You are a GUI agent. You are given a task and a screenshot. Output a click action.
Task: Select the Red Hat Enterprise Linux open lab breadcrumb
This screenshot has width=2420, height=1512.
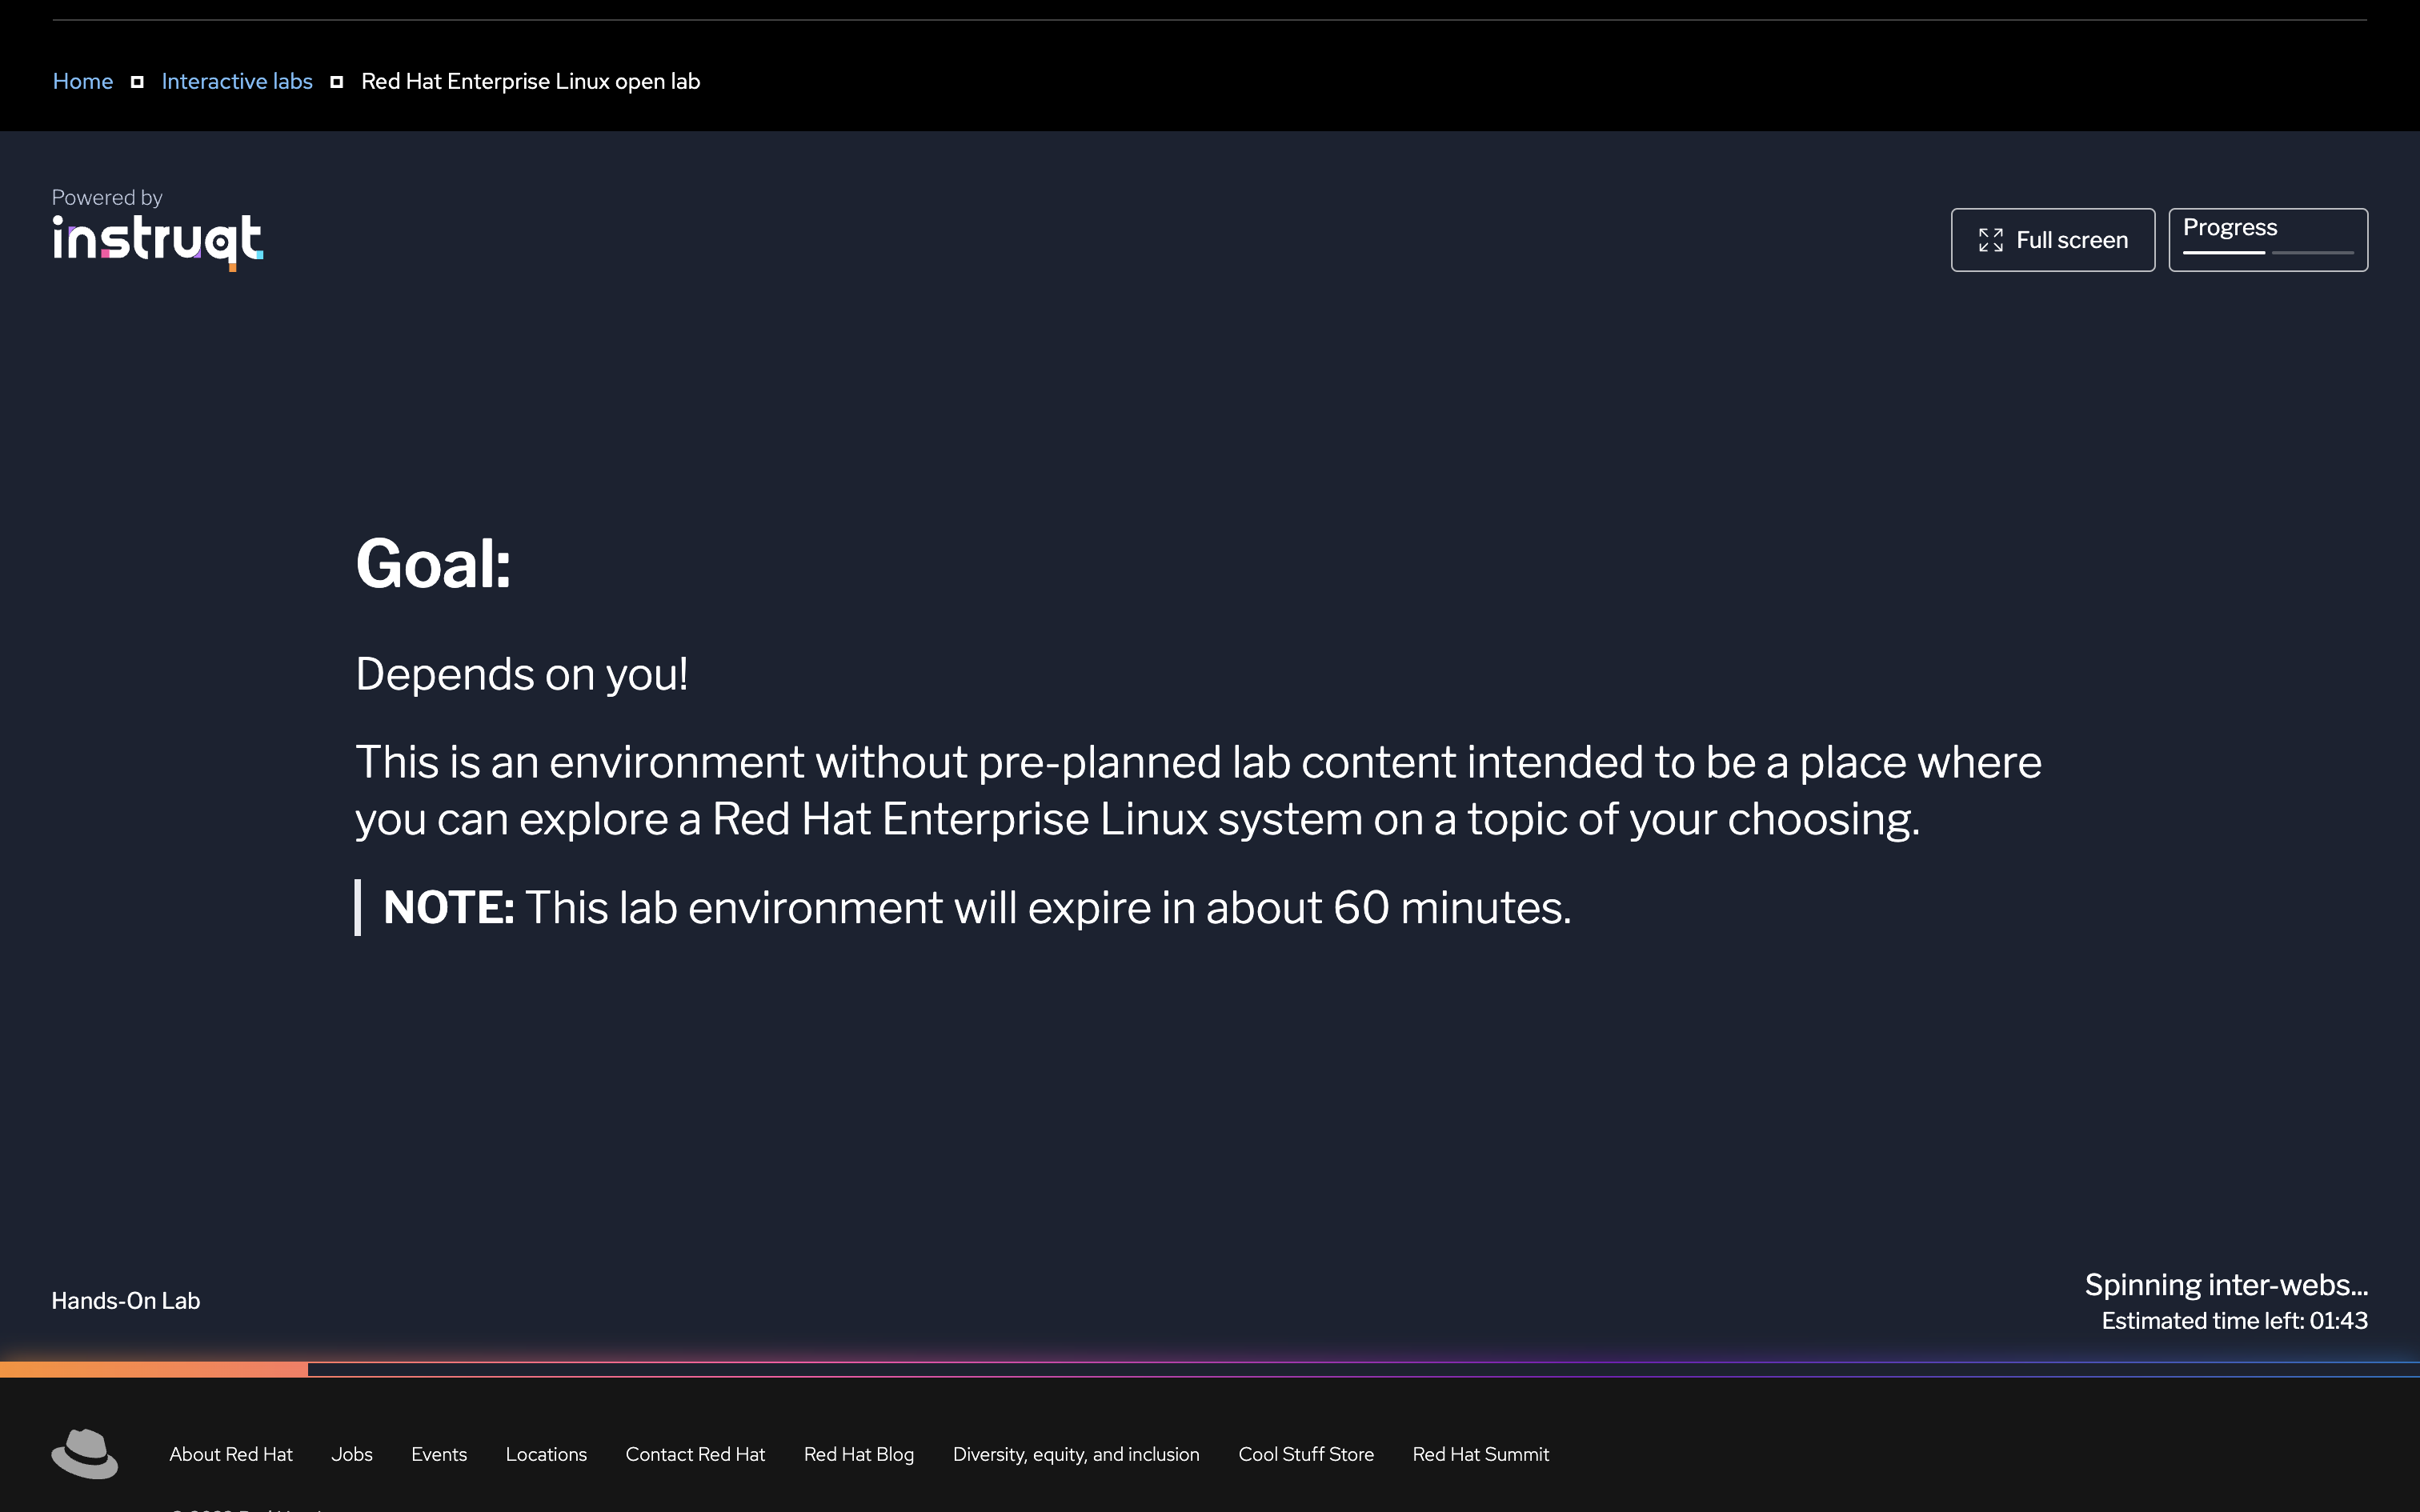click(530, 81)
